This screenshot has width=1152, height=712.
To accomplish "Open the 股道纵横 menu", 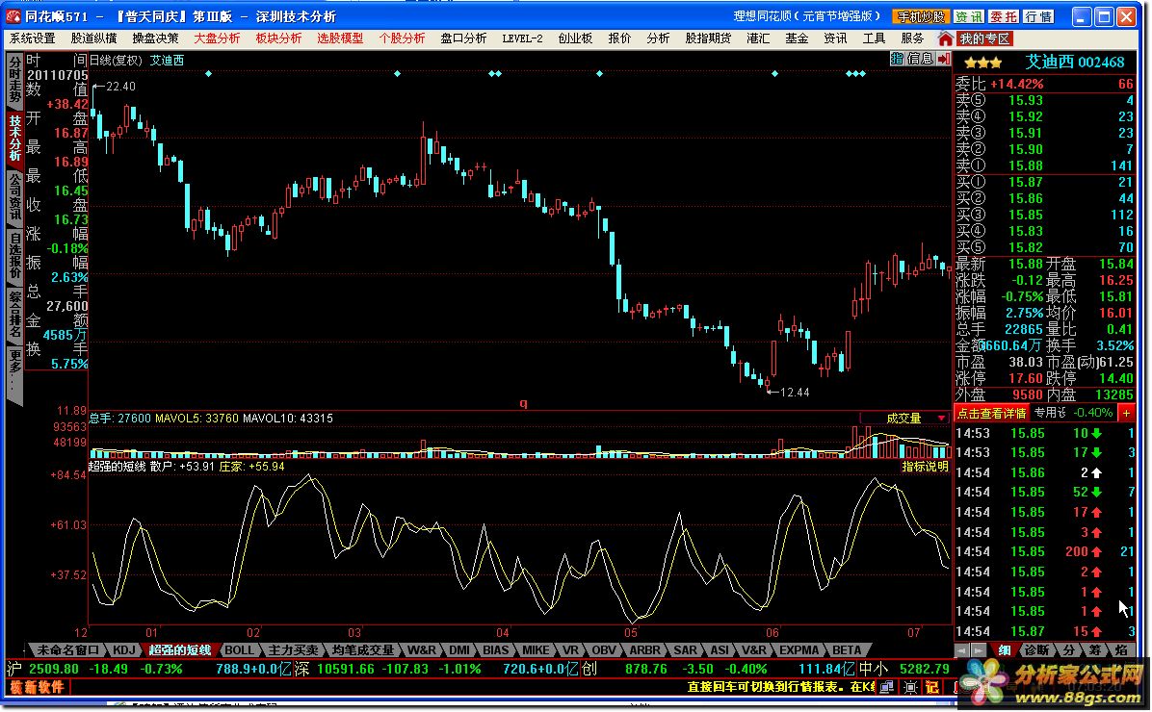I will 93,38.
